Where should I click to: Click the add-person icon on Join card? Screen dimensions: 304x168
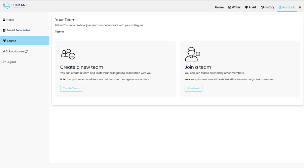[192, 54]
